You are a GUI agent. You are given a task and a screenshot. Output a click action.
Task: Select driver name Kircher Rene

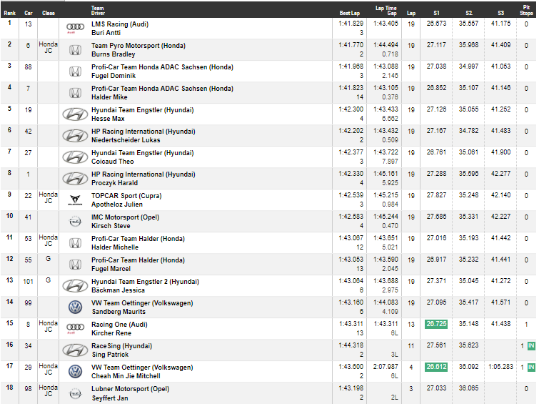coord(111,333)
